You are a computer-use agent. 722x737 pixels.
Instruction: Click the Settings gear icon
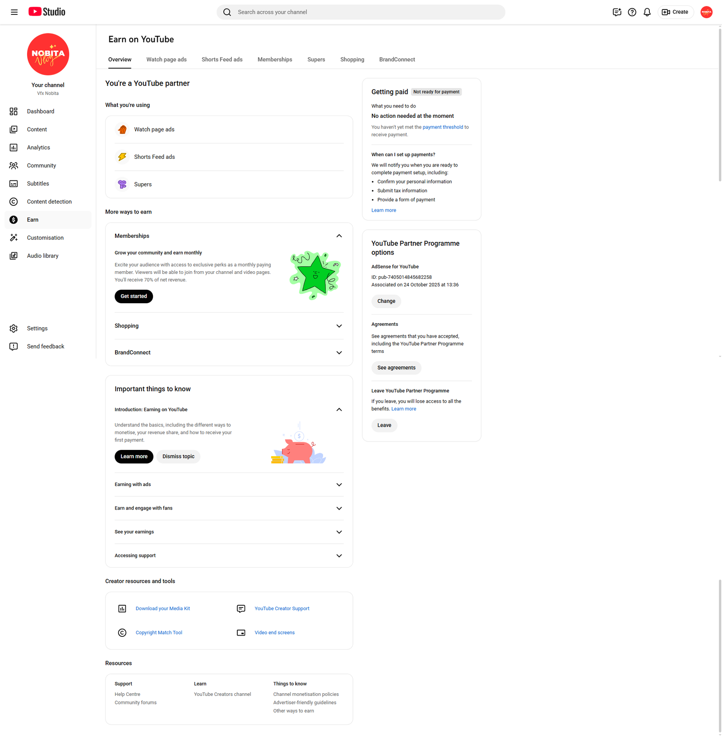coord(14,329)
